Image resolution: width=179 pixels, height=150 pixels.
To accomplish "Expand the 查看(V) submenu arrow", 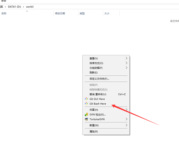I will pyautogui.click(x=126, y=58).
